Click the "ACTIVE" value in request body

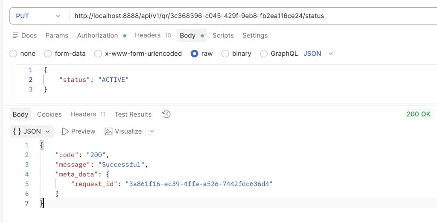(x=114, y=80)
